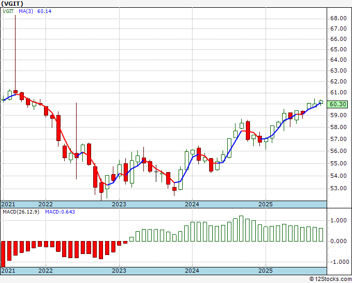Click the 59.00 price axis label
The image size is (352, 283).
pyautogui.click(x=339, y=115)
